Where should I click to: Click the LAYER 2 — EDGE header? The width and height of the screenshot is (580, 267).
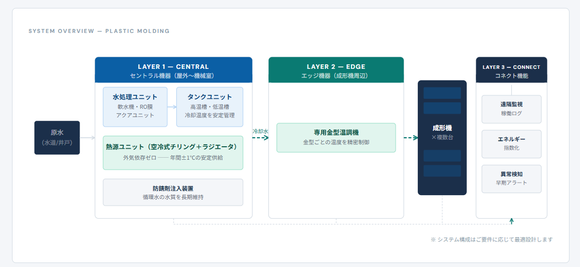tap(336, 70)
